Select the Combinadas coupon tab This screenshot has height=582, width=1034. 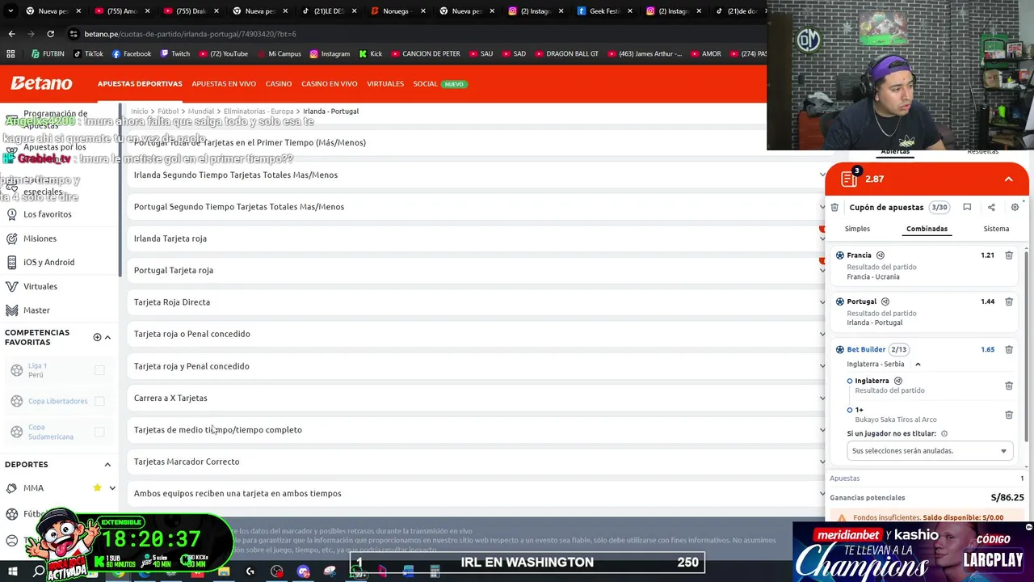(927, 229)
